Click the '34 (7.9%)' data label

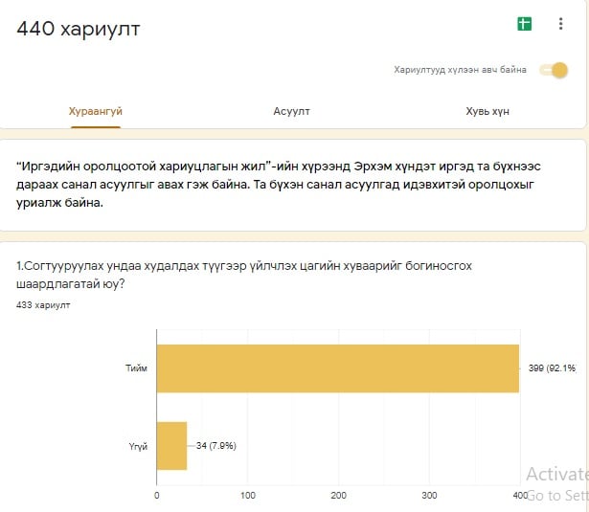click(215, 446)
